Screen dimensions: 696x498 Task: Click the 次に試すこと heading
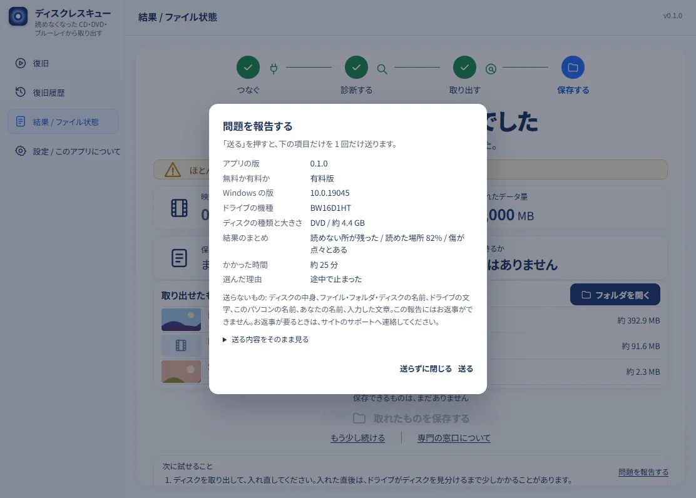[x=187, y=467]
